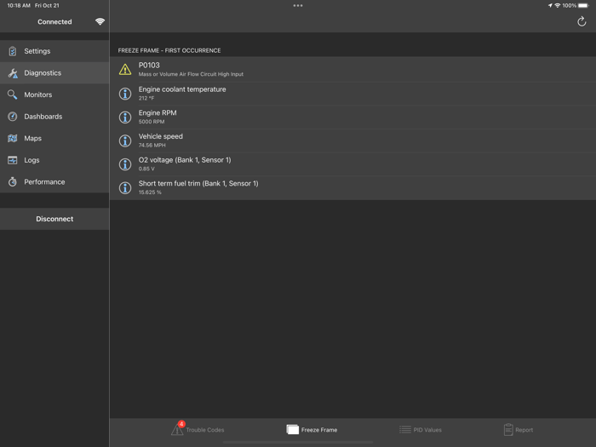This screenshot has height=447, width=596.
Task: Click the location arrow in status bar
Action: click(550, 6)
